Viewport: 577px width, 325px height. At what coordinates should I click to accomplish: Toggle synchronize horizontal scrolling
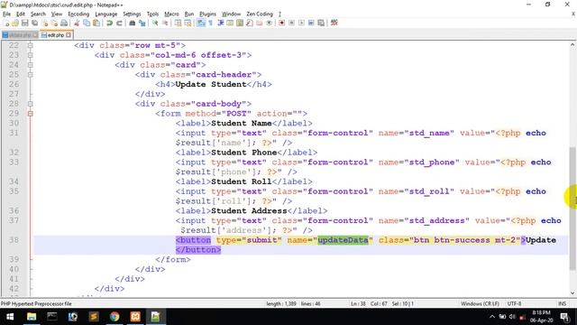188,23
